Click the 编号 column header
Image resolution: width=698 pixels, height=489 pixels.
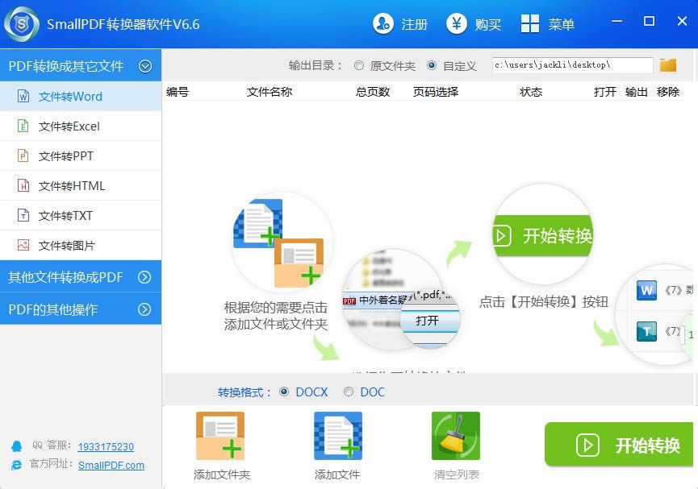click(x=178, y=92)
